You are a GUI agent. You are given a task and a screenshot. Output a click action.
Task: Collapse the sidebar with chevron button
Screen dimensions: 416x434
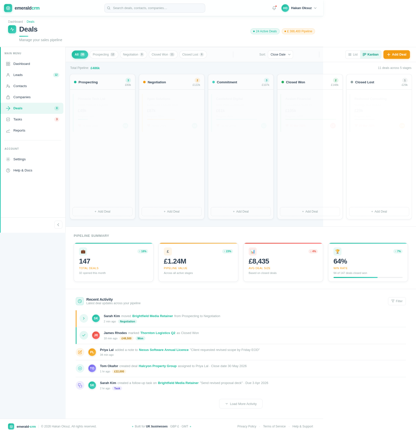click(58, 224)
